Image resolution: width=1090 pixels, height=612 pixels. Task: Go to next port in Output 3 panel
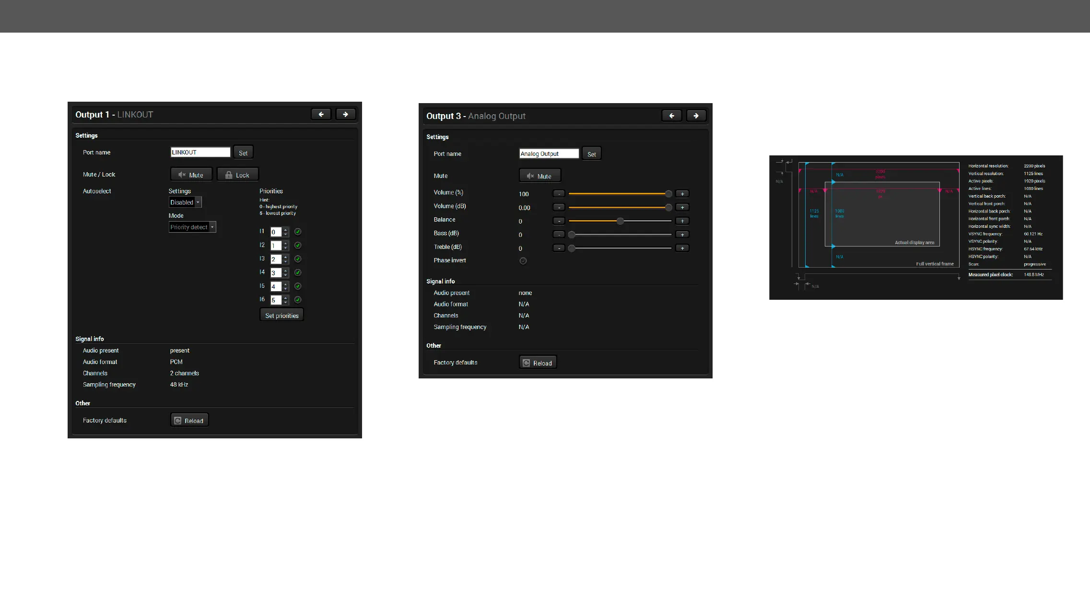click(696, 116)
